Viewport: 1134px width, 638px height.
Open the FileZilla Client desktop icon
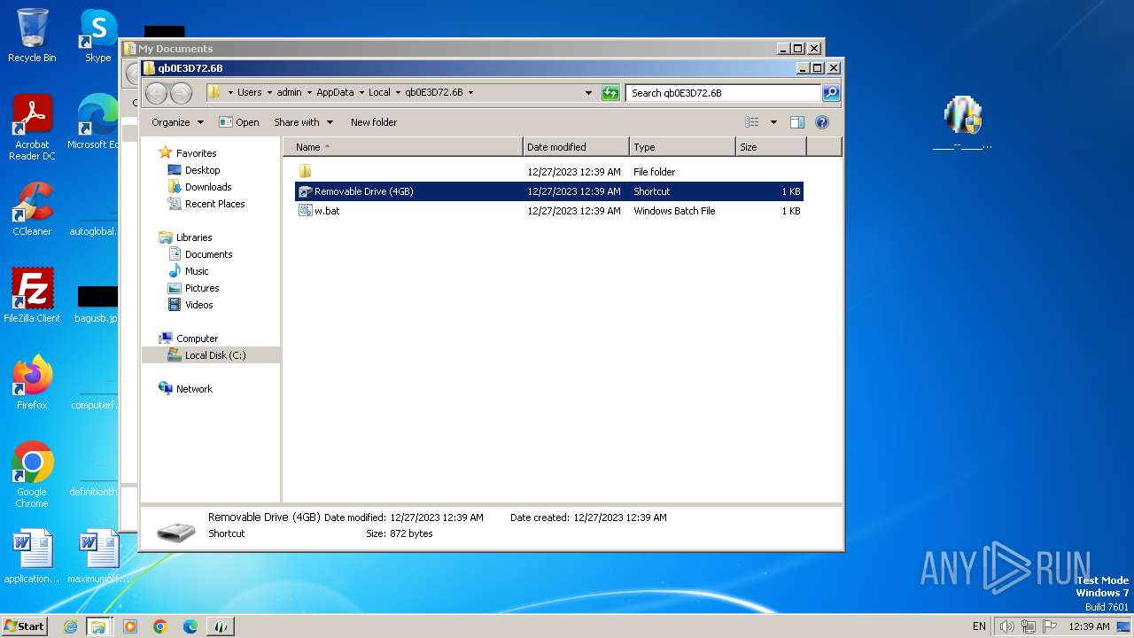coord(32,296)
